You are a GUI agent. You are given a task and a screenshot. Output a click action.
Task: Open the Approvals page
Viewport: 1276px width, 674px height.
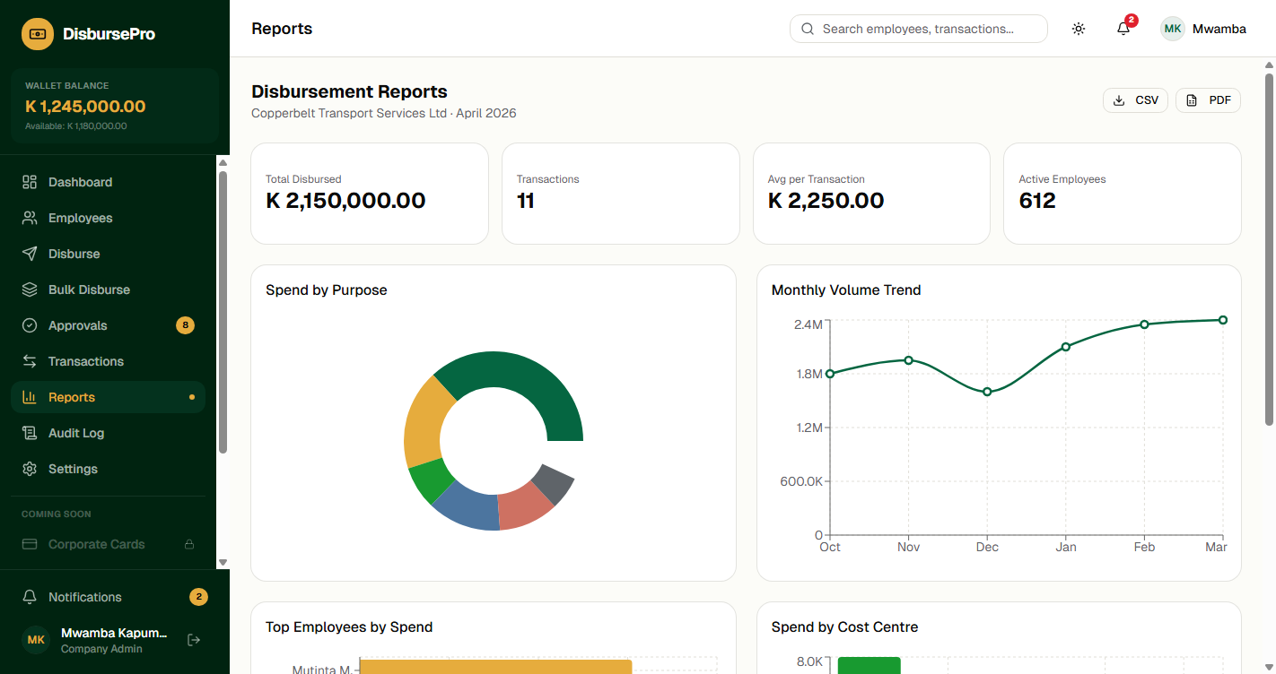coord(108,325)
